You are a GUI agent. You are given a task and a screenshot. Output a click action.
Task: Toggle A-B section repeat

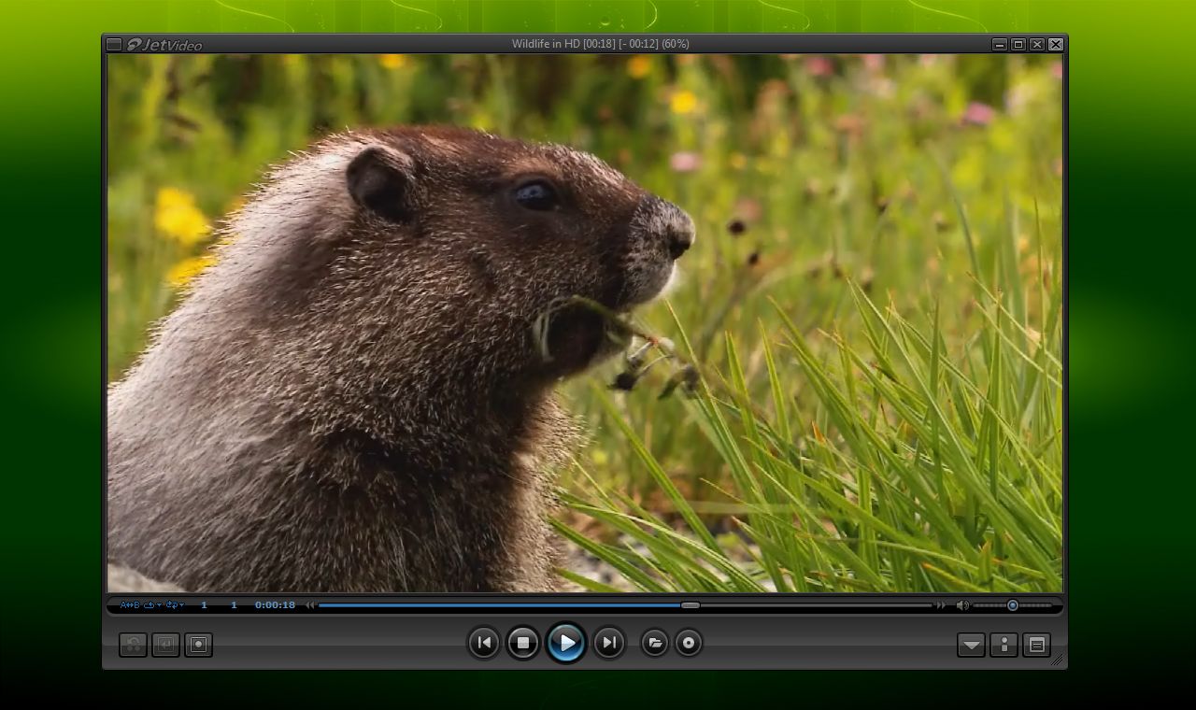pos(130,605)
